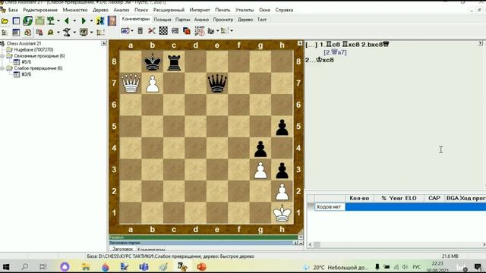This screenshot has width=486, height=273.
Task: Click the tree list icon at far left of second row
Action: click(5, 32)
